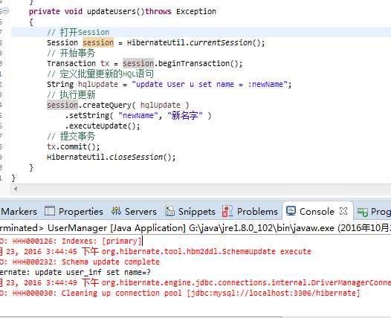This screenshot has width=391, height=318.
Task: Click the Progress tab icon
Action: click(x=362, y=212)
